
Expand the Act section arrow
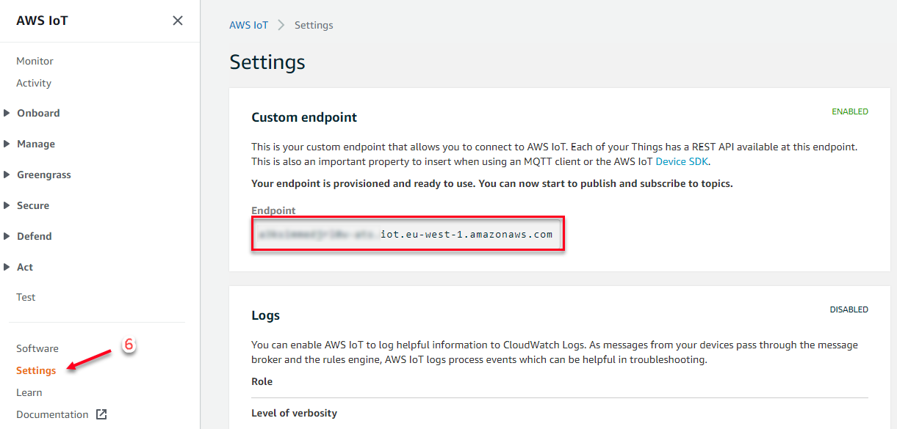tap(7, 267)
